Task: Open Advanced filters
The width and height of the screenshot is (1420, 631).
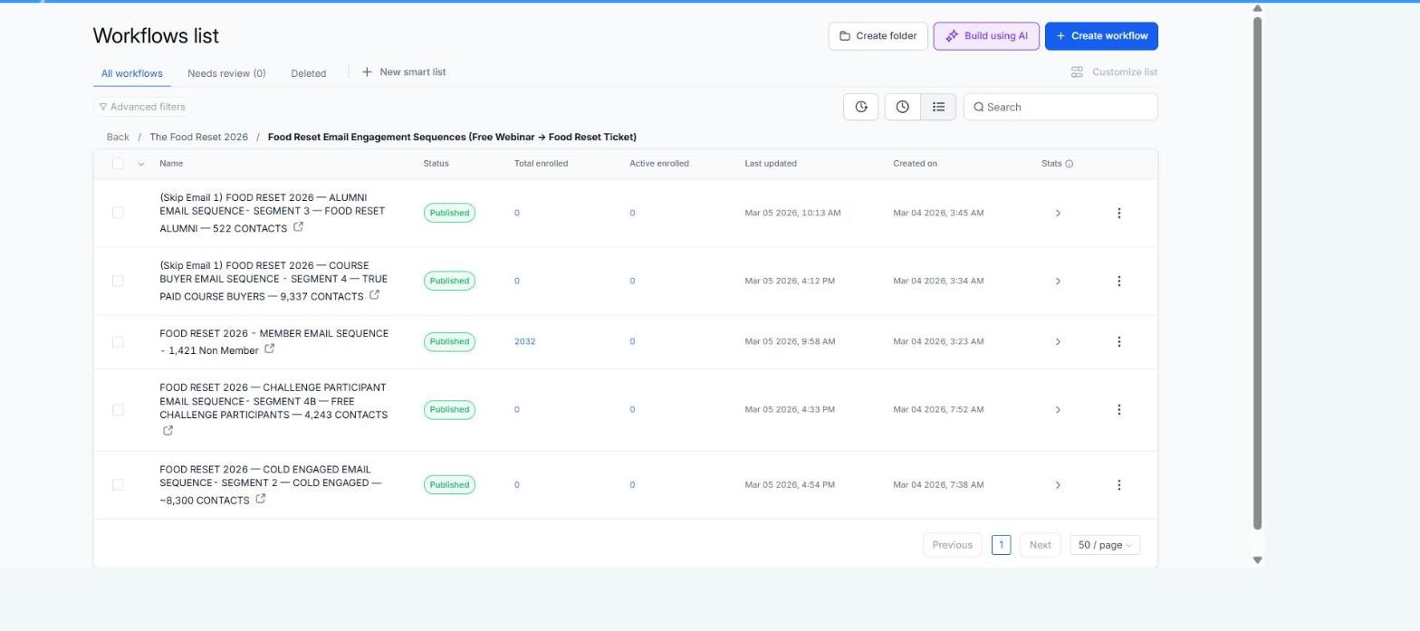Action: [142, 107]
